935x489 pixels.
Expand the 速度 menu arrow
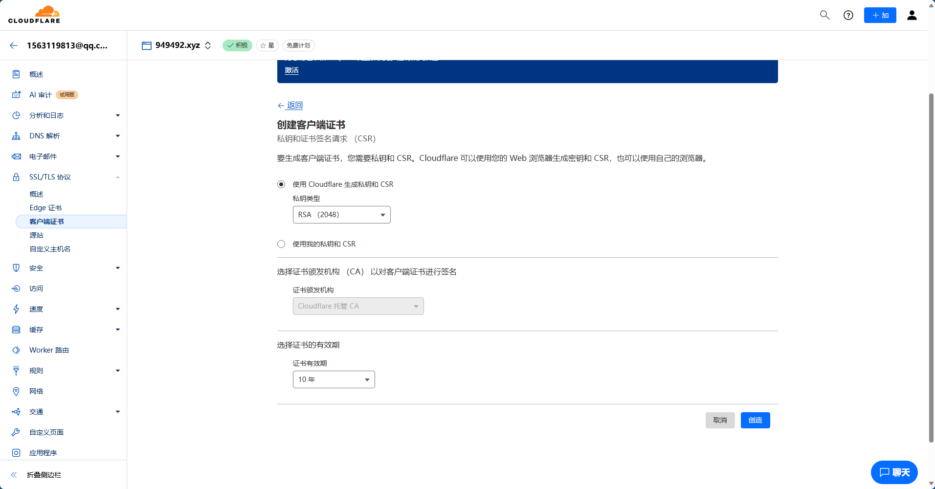(118, 309)
